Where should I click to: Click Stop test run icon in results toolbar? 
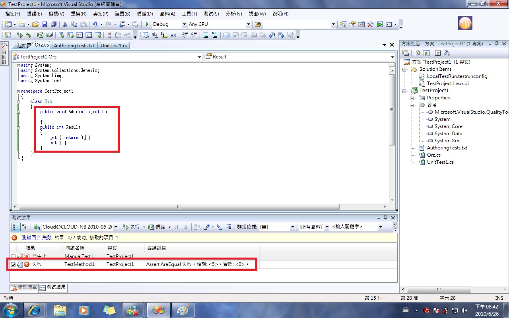(x=185, y=227)
